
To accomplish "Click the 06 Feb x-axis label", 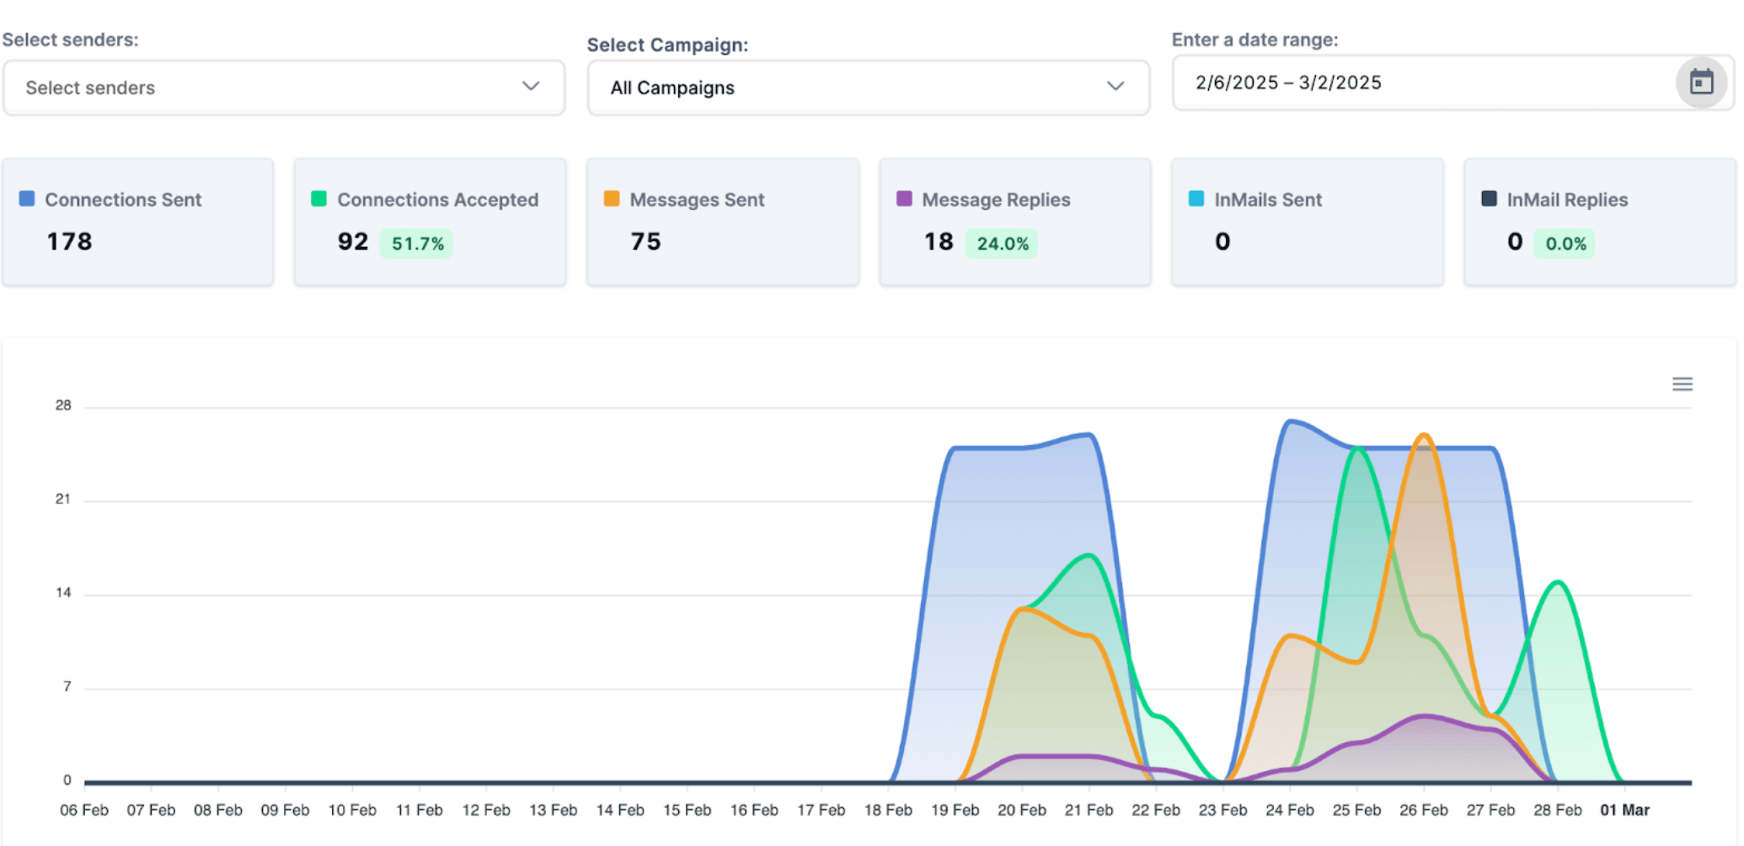I will click(x=84, y=810).
